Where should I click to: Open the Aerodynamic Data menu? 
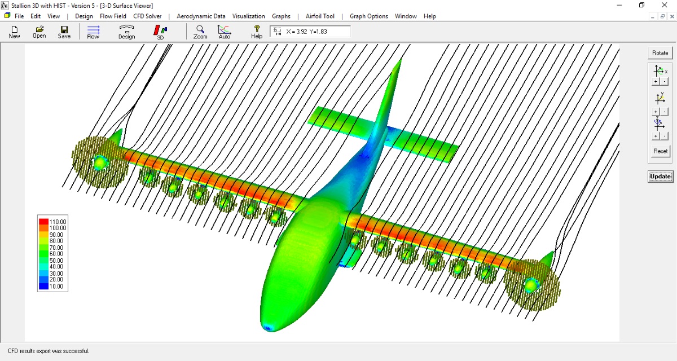click(x=201, y=16)
